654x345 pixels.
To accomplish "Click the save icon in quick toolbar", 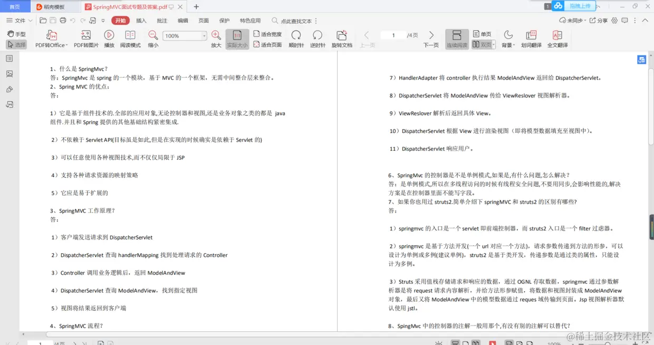I will pos(53,21).
